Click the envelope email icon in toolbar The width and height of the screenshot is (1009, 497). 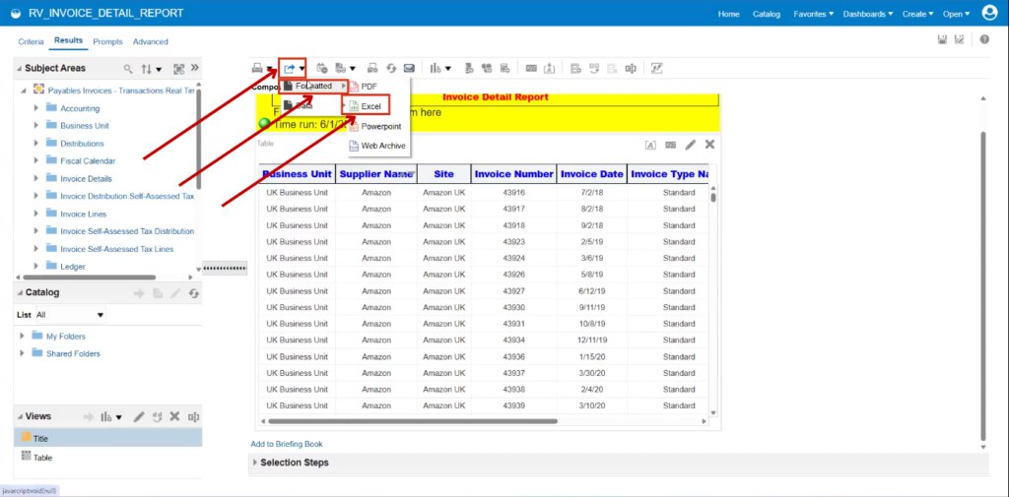(x=409, y=68)
